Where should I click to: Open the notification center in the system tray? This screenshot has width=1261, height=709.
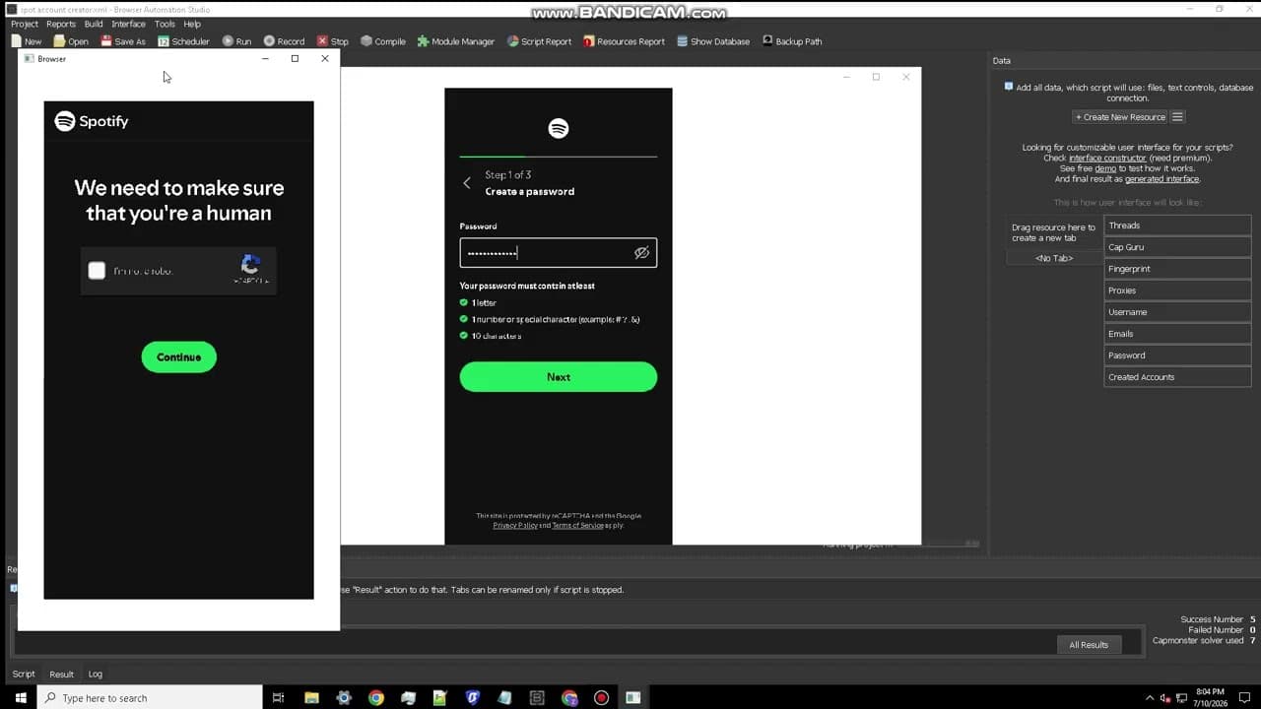click(1246, 697)
